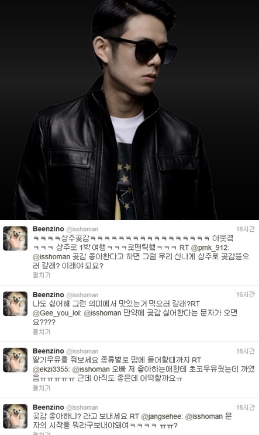Click the 16시간 timestamp on second tweet

click(246, 294)
